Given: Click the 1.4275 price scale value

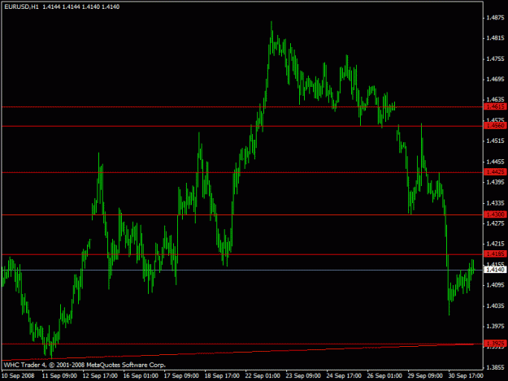Looking at the screenshot, I should (496, 223).
